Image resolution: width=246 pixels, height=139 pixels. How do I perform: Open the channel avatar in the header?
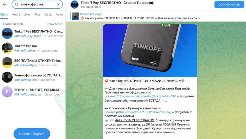coord(74,4)
